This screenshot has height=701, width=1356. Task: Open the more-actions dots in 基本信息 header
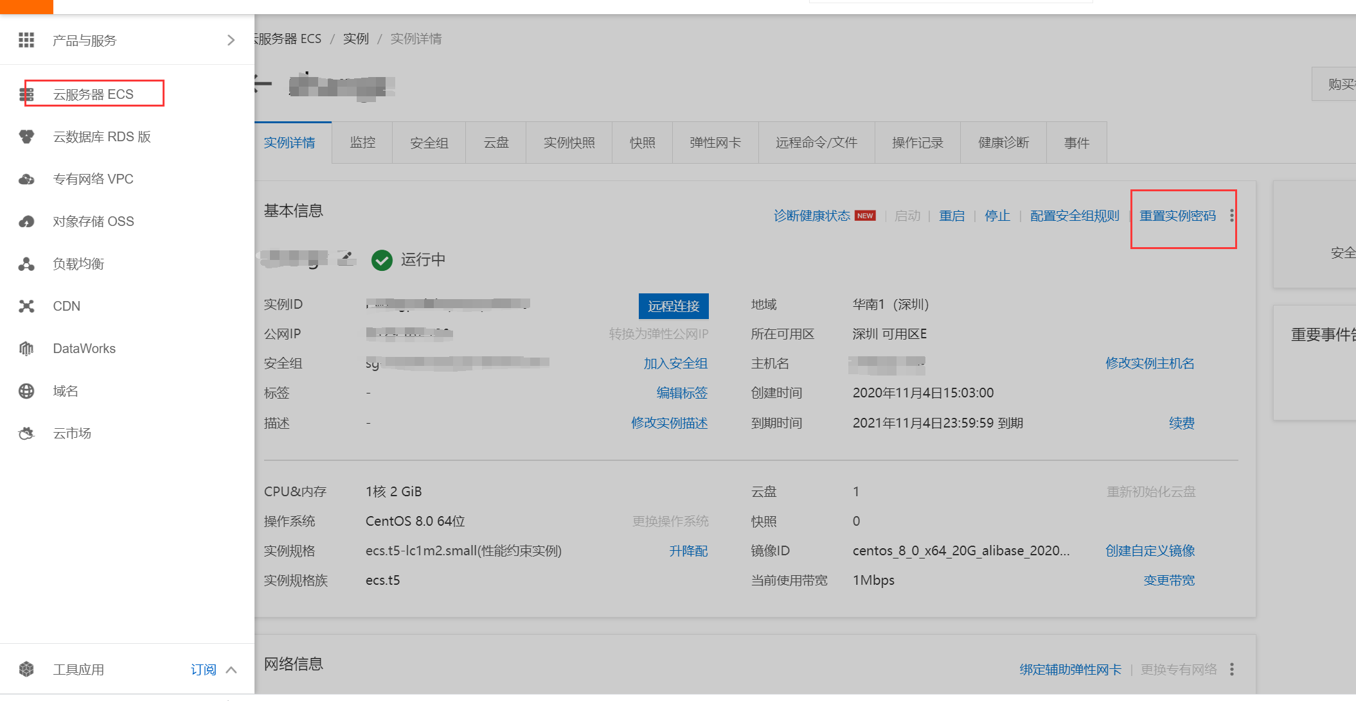1231,216
